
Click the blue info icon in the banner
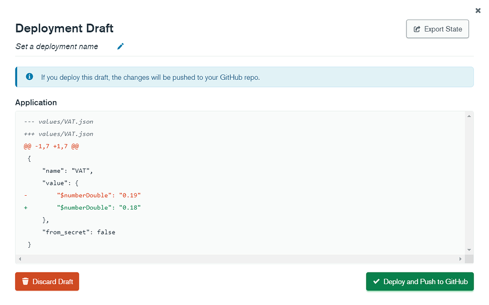(30, 76)
